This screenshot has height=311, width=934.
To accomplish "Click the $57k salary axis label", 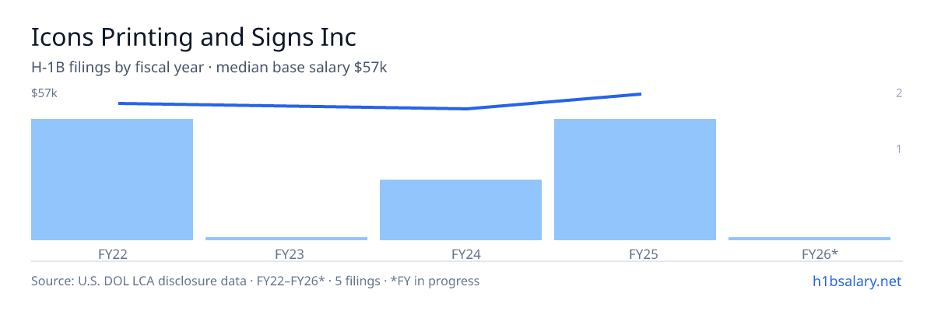I will (44, 93).
